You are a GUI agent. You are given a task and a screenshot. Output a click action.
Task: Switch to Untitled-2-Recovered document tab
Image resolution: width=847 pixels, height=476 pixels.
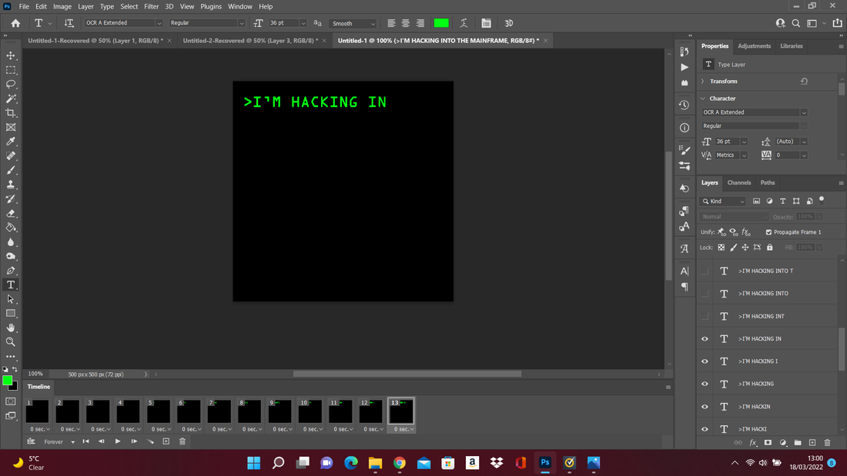[x=250, y=41]
